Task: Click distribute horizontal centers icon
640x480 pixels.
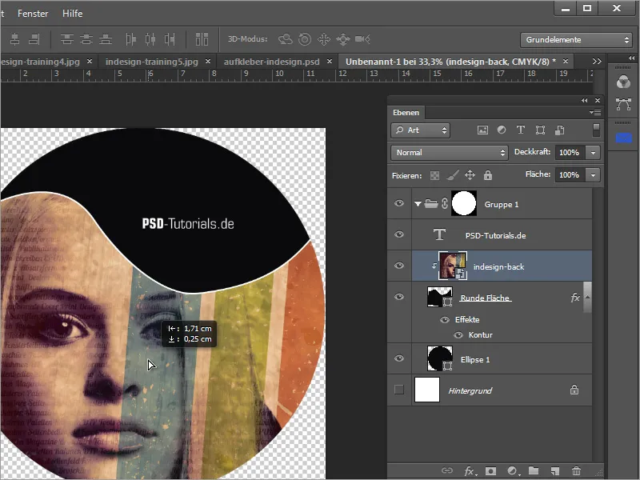Action: 150,39
